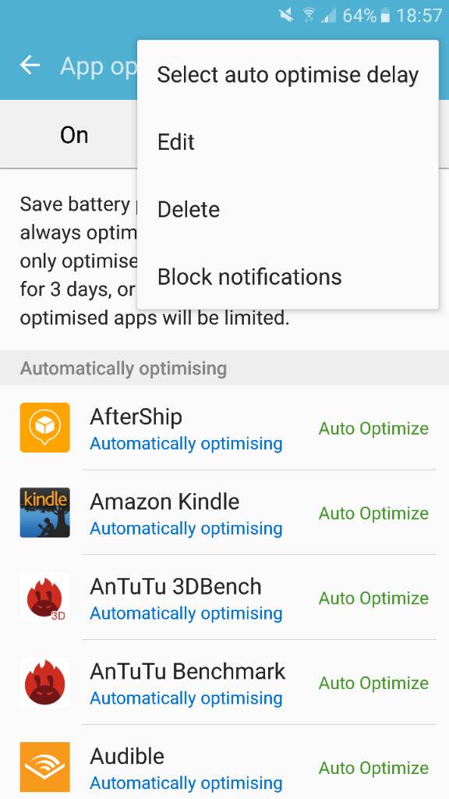The width and height of the screenshot is (449, 799).
Task: Open Auto Optimize selector for Audible
Action: (373, 768)
